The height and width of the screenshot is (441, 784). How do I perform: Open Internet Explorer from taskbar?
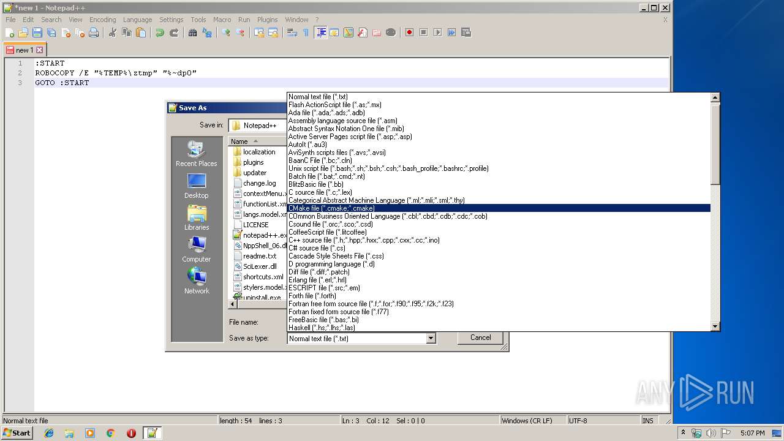49,433
